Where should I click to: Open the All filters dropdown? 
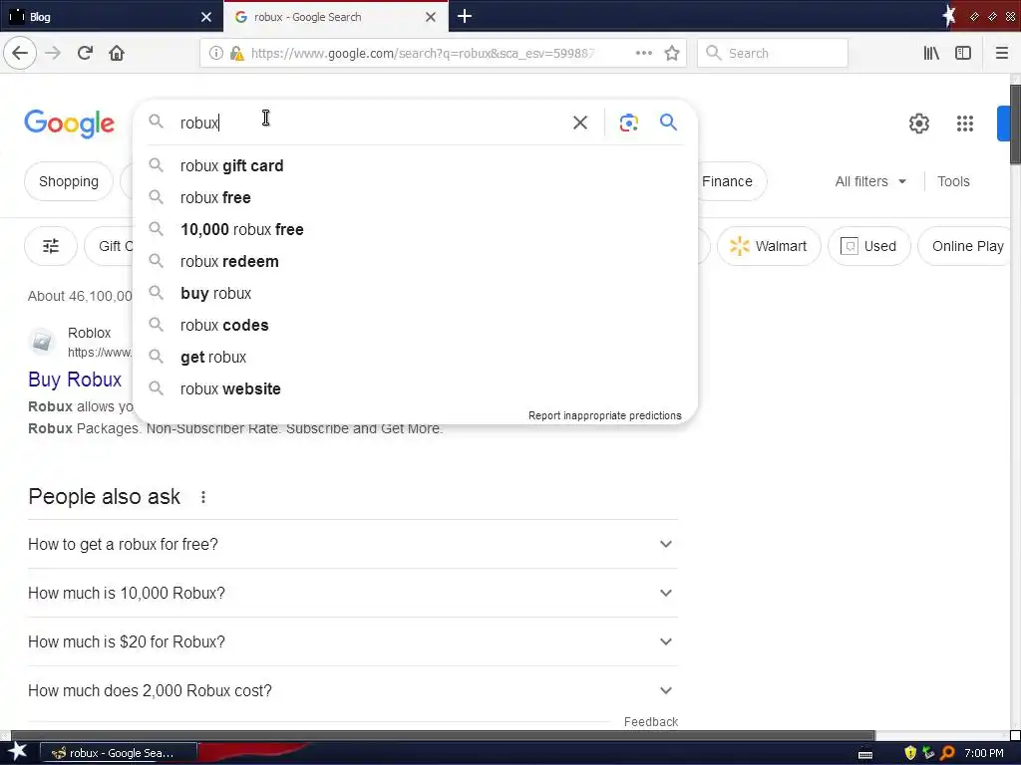pos(870,181)
